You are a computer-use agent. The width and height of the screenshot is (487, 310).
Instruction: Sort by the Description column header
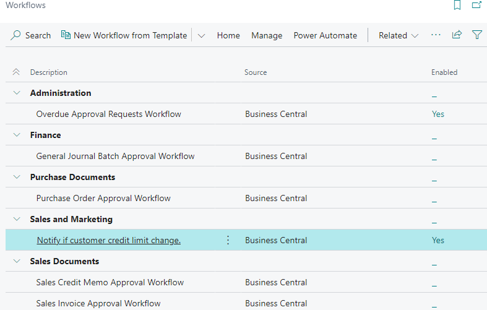[x=49, y=72]
